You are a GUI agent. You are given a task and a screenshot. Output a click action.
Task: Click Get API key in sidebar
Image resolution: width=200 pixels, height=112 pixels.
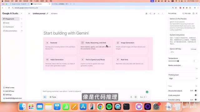[x=8, y=91]
